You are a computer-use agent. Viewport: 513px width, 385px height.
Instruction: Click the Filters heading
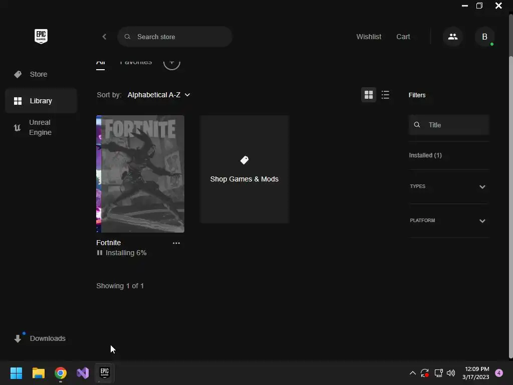point(417,95)
